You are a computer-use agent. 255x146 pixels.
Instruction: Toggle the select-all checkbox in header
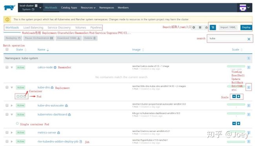click(x=7, y=49)
